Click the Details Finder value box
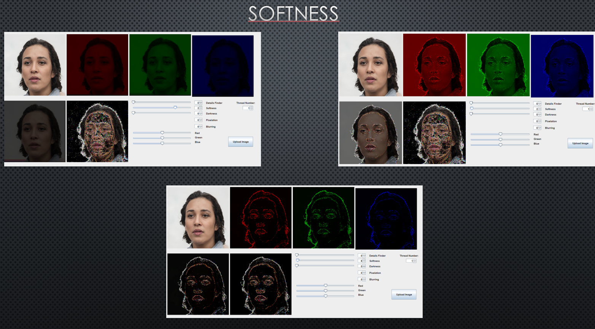 click(360, 256)
